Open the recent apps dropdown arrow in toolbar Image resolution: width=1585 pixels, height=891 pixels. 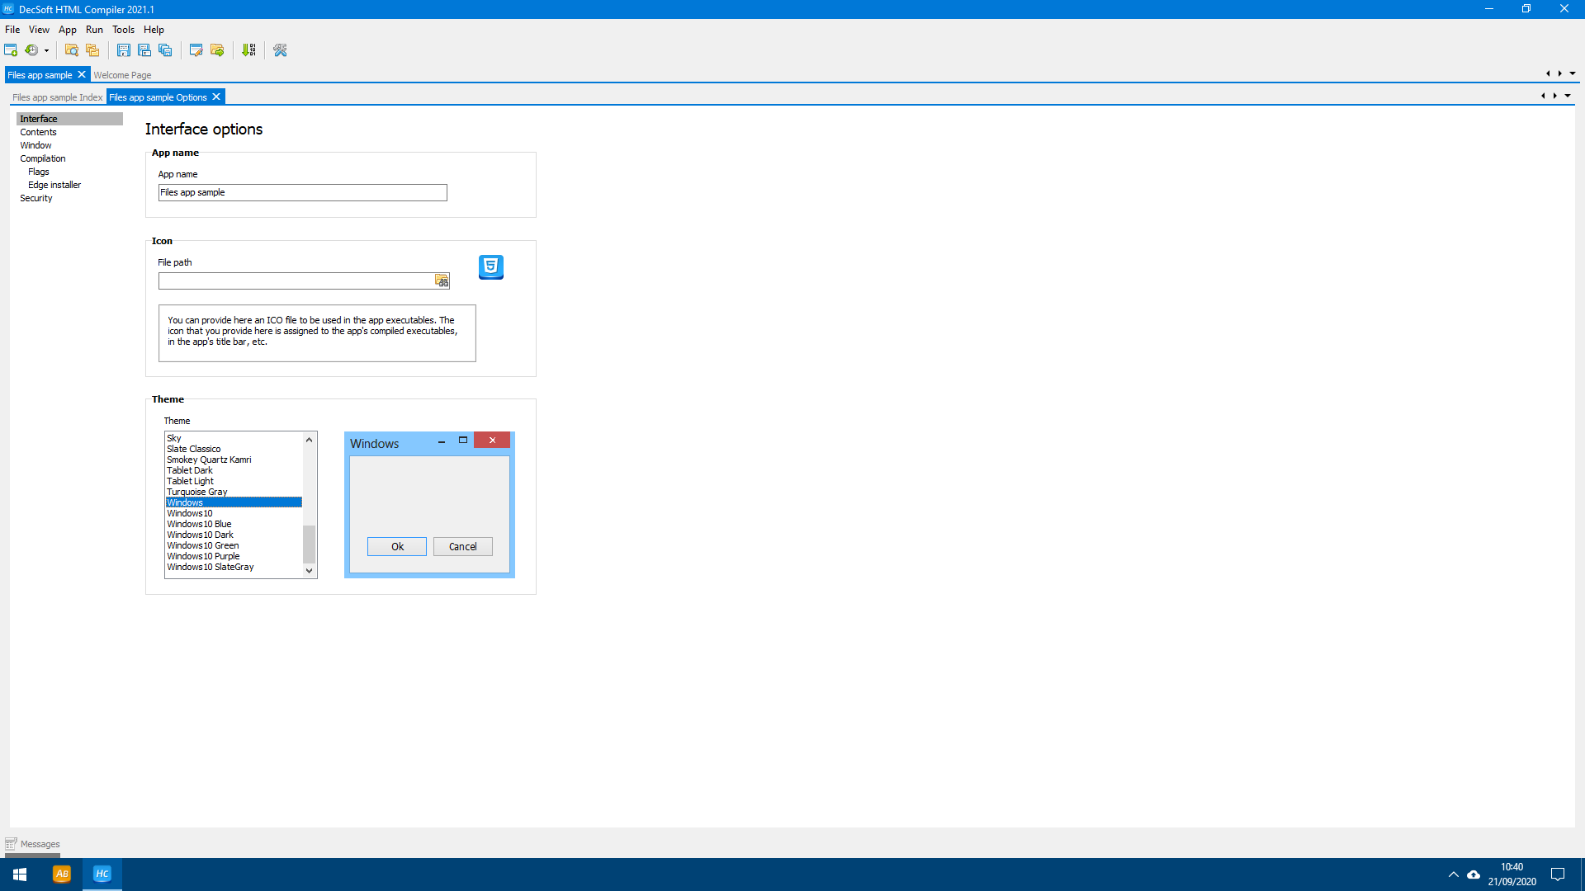click(x=46, y=51)
